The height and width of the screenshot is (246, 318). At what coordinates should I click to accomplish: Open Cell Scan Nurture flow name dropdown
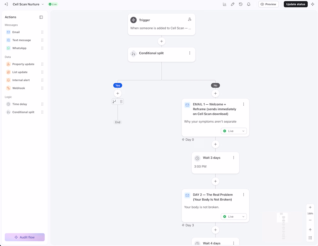pos(28,4)
